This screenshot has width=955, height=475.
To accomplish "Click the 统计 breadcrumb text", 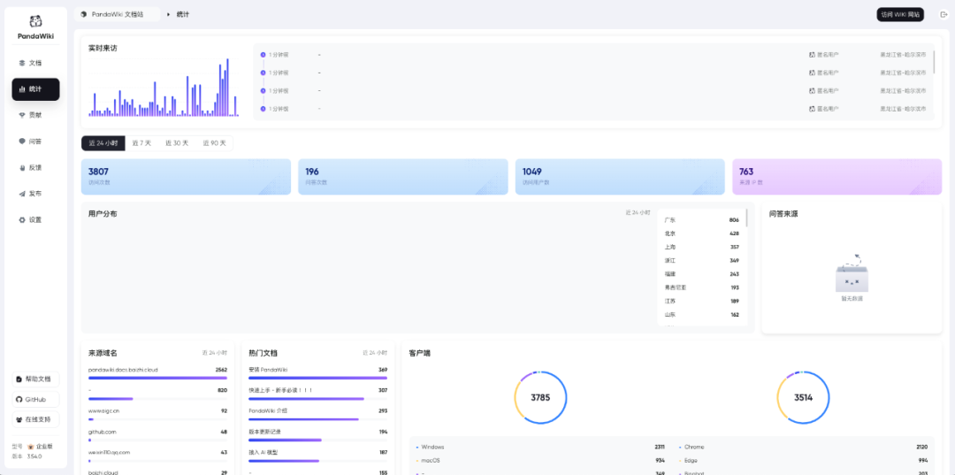I will click(x=183, y=14).
